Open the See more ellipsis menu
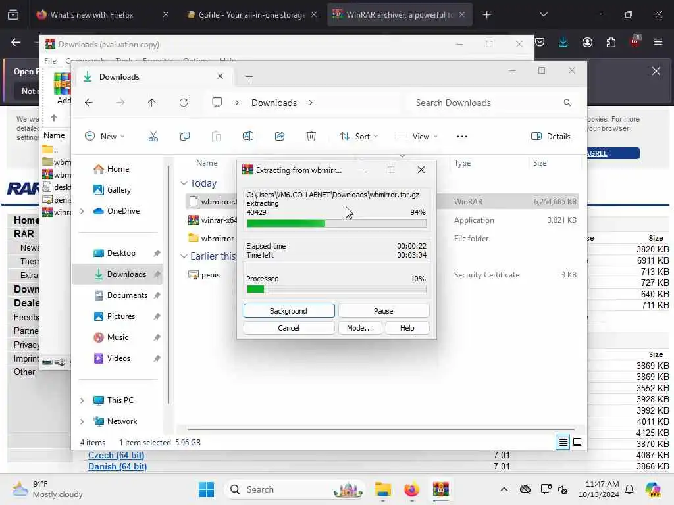The image size is (674, 505). tap(461, 137)
